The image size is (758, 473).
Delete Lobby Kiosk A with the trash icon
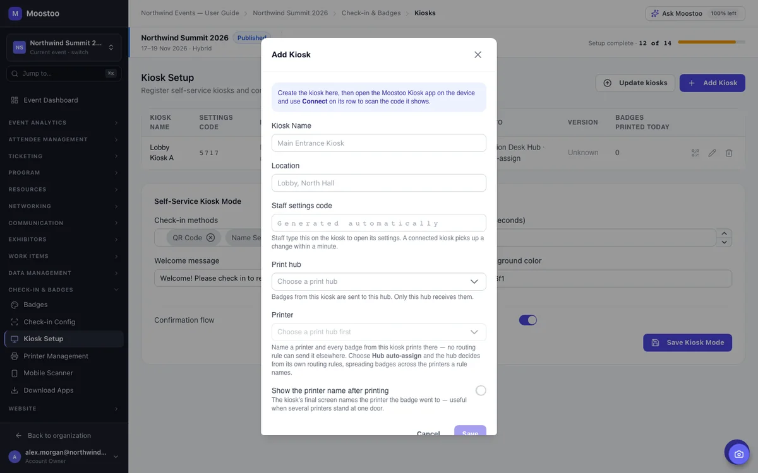pyautogui.click(x=729, y=153)
